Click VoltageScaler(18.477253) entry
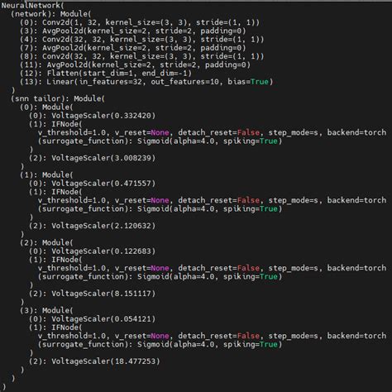Screen dimensions: 392x392 106,361
